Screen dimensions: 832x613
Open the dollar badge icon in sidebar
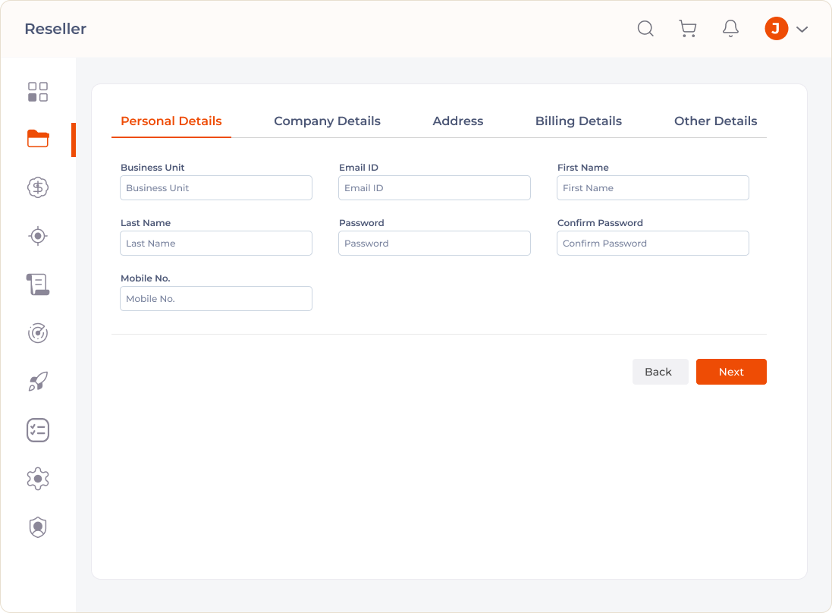(x=38, y=187)
